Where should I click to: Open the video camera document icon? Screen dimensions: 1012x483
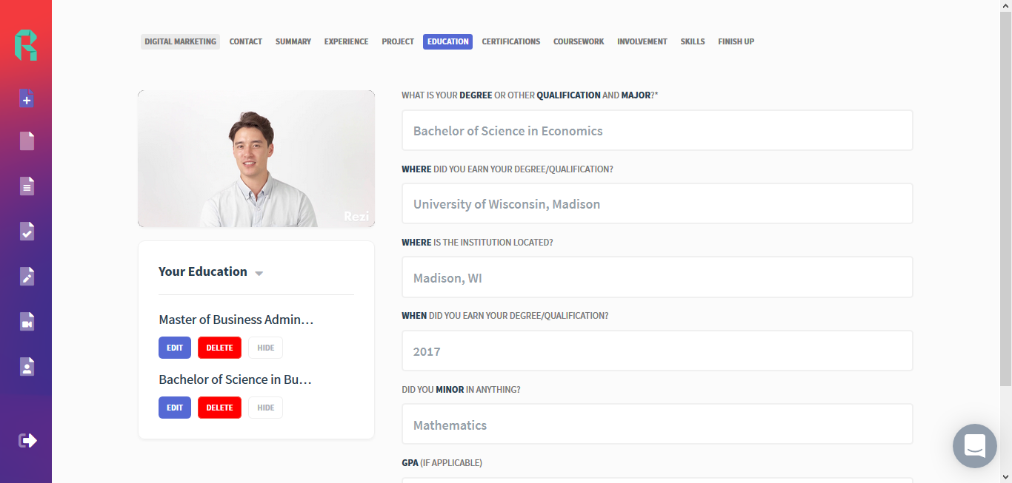(x=27, y=321)
